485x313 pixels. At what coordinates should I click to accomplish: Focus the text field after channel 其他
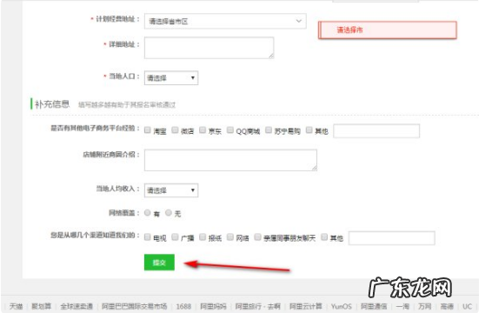click(392, 238)
